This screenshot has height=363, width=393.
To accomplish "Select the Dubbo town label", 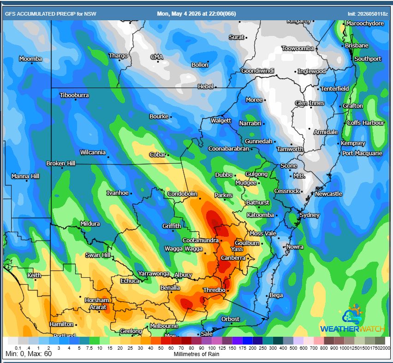I will (x=224, y=175).
